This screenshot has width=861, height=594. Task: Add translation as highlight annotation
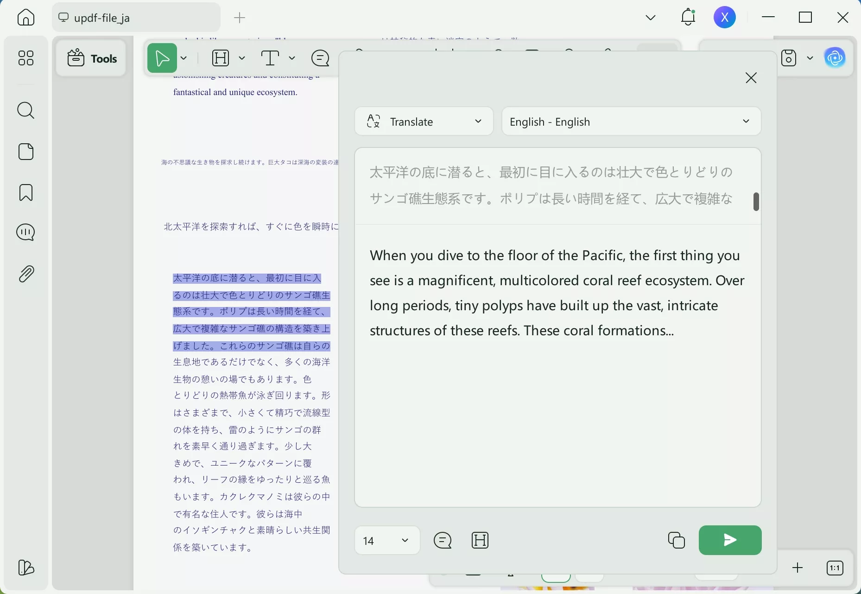(x=480, y=540)
